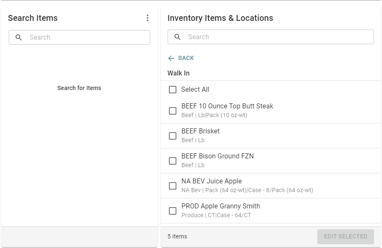Check the Select All checkbox

coord(173,90)
